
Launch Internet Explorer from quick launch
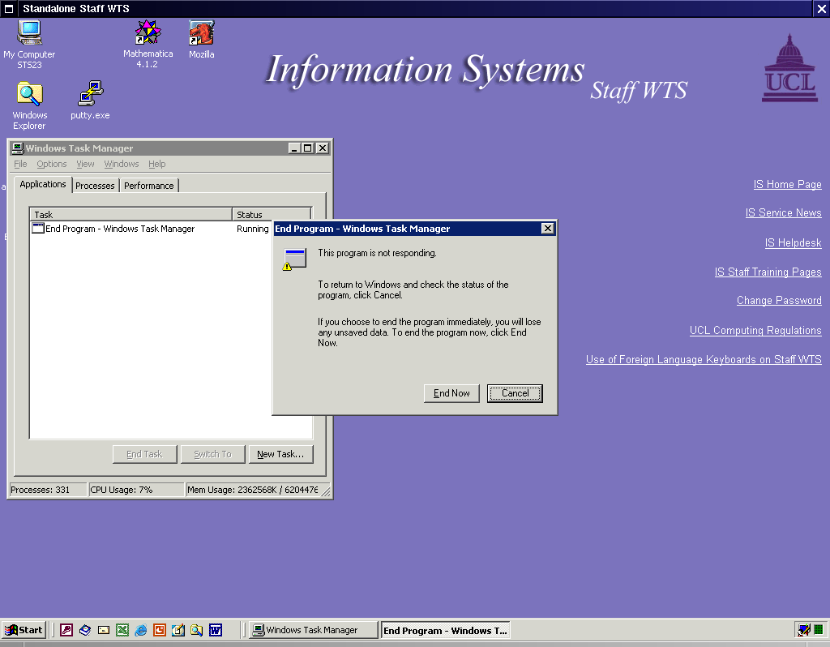(141, 630)
